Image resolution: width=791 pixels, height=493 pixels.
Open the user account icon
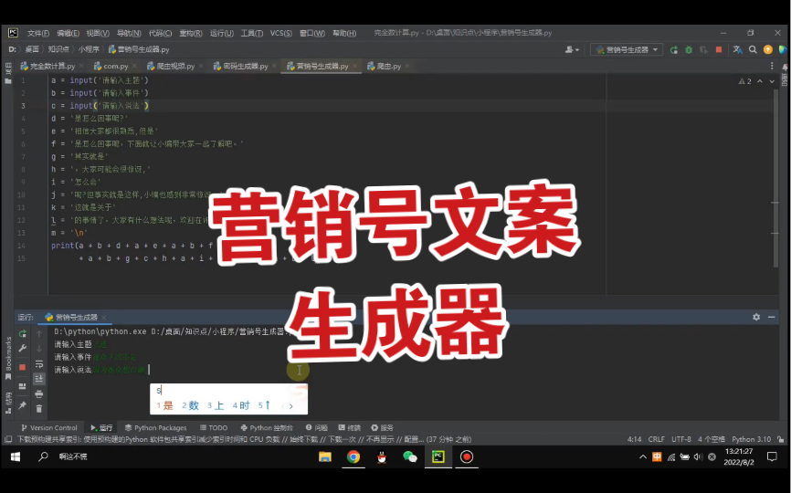click(x=572, y=49)
